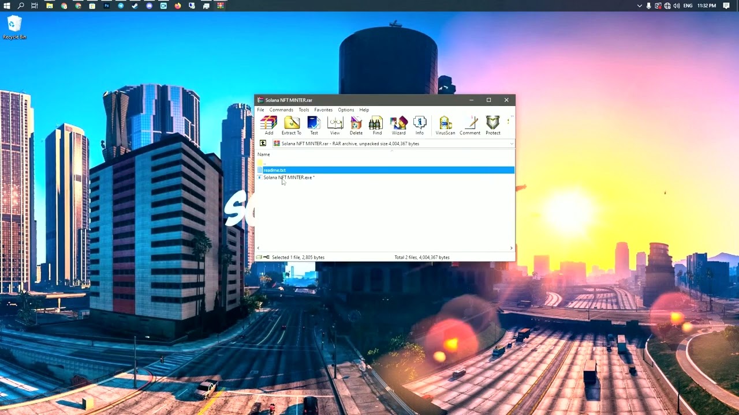Open the Comment tool
Viewport: 739px width, 415px height.
470,126
